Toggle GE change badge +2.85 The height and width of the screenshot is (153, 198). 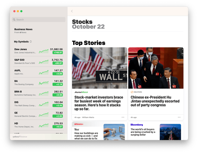tap(58, 116)
